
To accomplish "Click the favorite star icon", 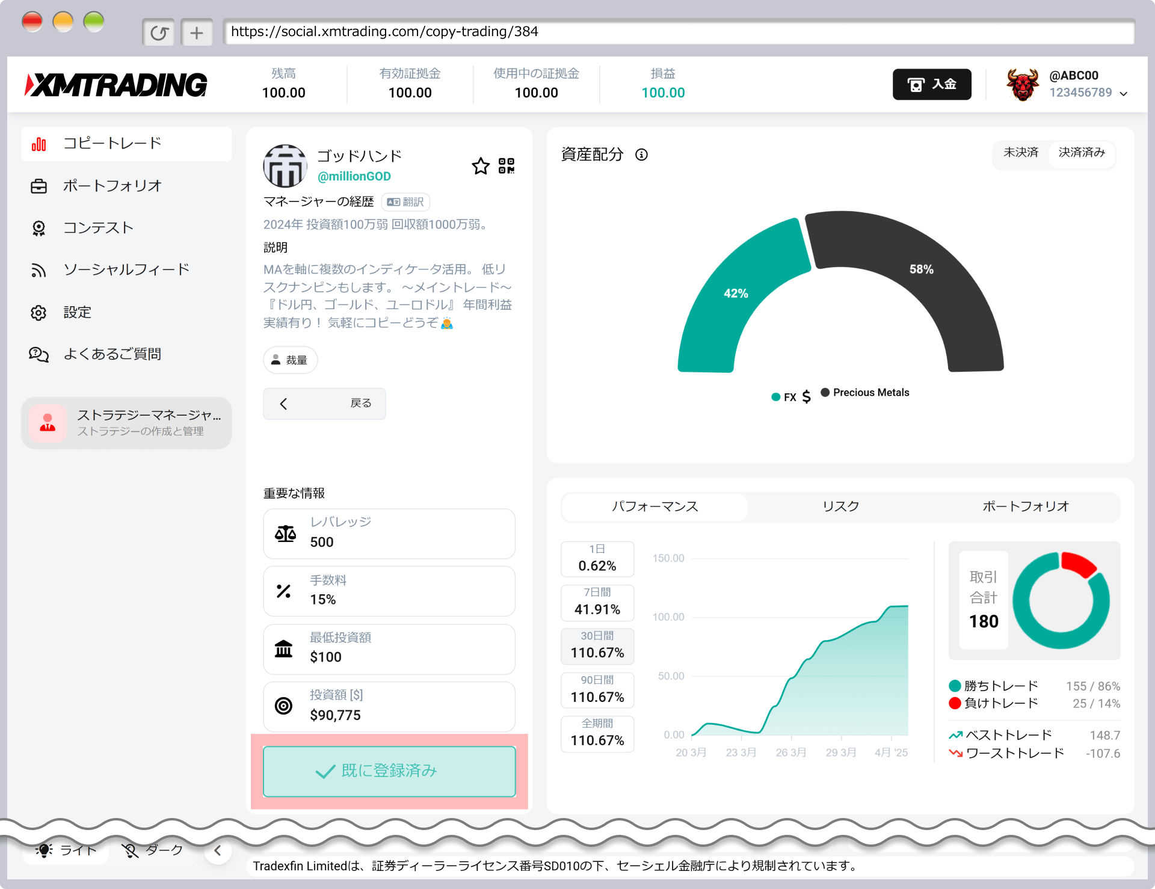I will point(480,166).
